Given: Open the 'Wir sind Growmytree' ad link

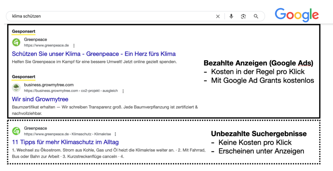Looking at the screenshot, I should (40, 99).
